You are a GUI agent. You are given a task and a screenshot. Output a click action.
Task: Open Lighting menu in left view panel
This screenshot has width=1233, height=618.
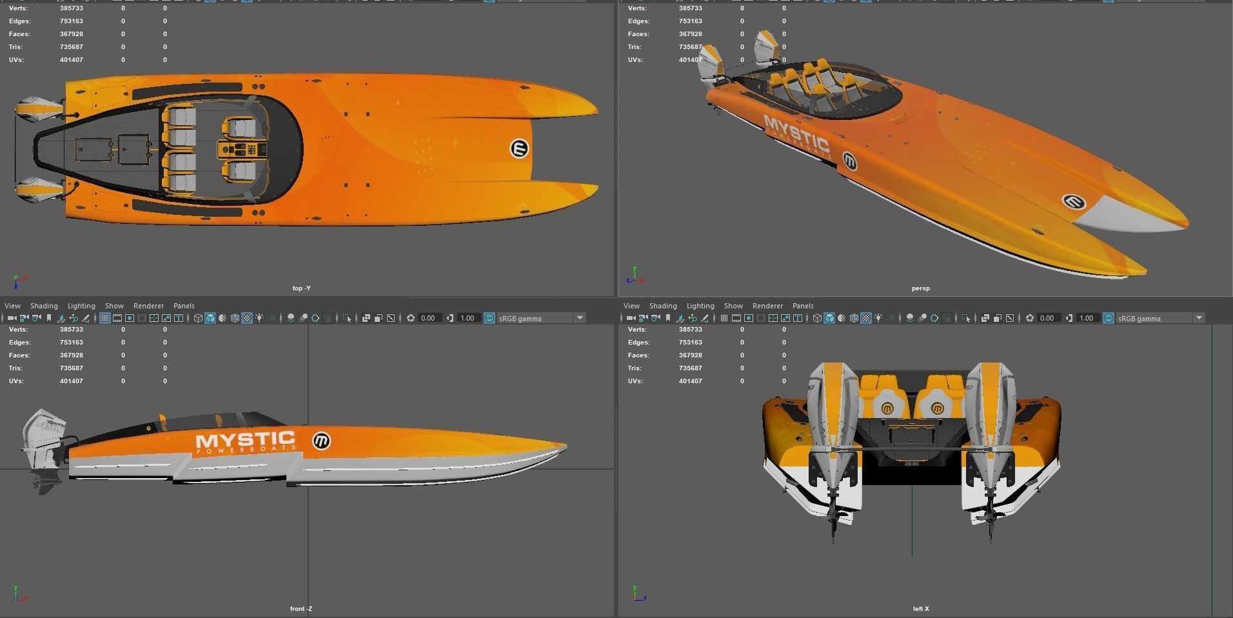click(x=700, y=306)
